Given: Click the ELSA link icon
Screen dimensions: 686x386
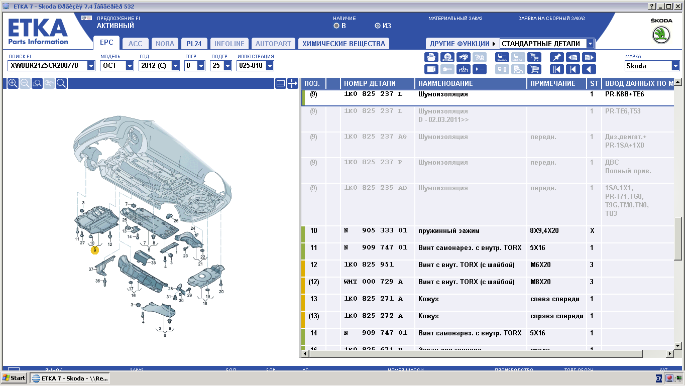Looking at the screenshot, I should pyautogui.click(x=502, y=57).
